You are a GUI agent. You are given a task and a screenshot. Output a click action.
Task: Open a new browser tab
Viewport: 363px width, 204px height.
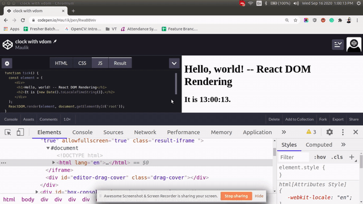73,11
